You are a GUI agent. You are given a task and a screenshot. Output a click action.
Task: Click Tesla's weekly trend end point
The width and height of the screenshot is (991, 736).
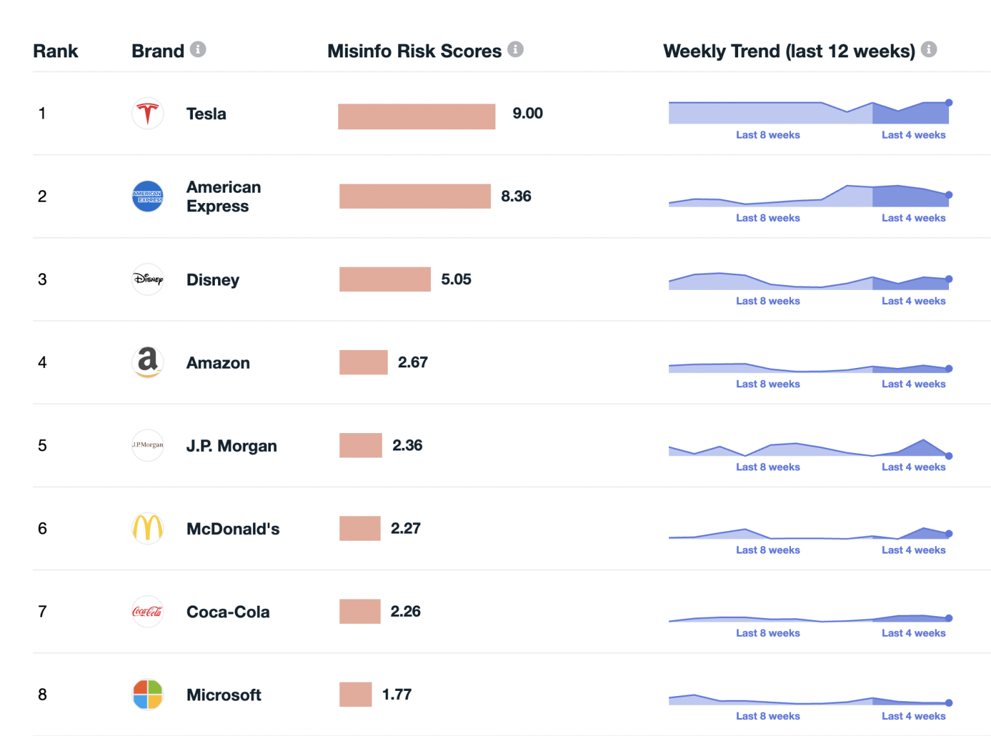(x=948, y=103)
